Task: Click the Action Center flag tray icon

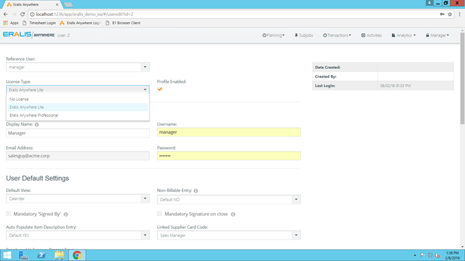Action: pyautogui.click(x=422, y=255)
